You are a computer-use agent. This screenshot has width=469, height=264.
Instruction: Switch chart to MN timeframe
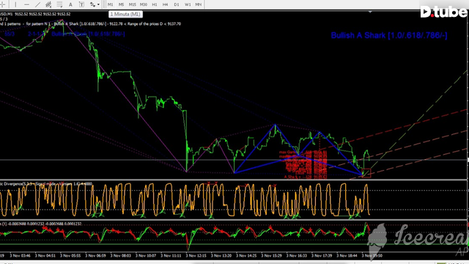199,4
